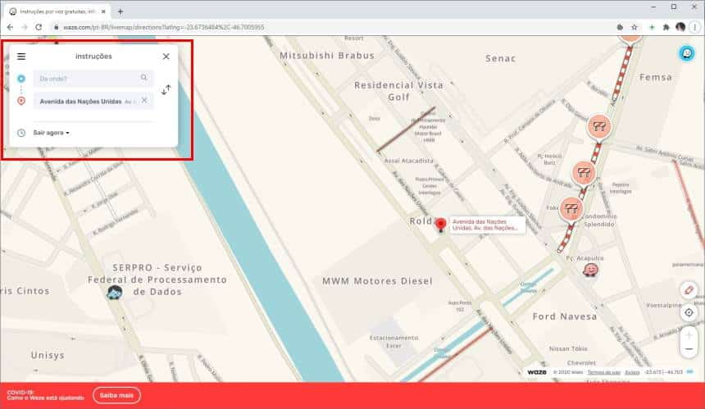Click the 'Estacionamento Estar' map label
The height and width of the screenshot is (409, 705).
[393, 342]
